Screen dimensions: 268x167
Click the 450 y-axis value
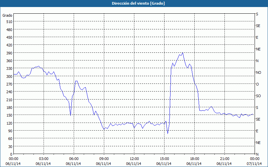tap(10, 37)
